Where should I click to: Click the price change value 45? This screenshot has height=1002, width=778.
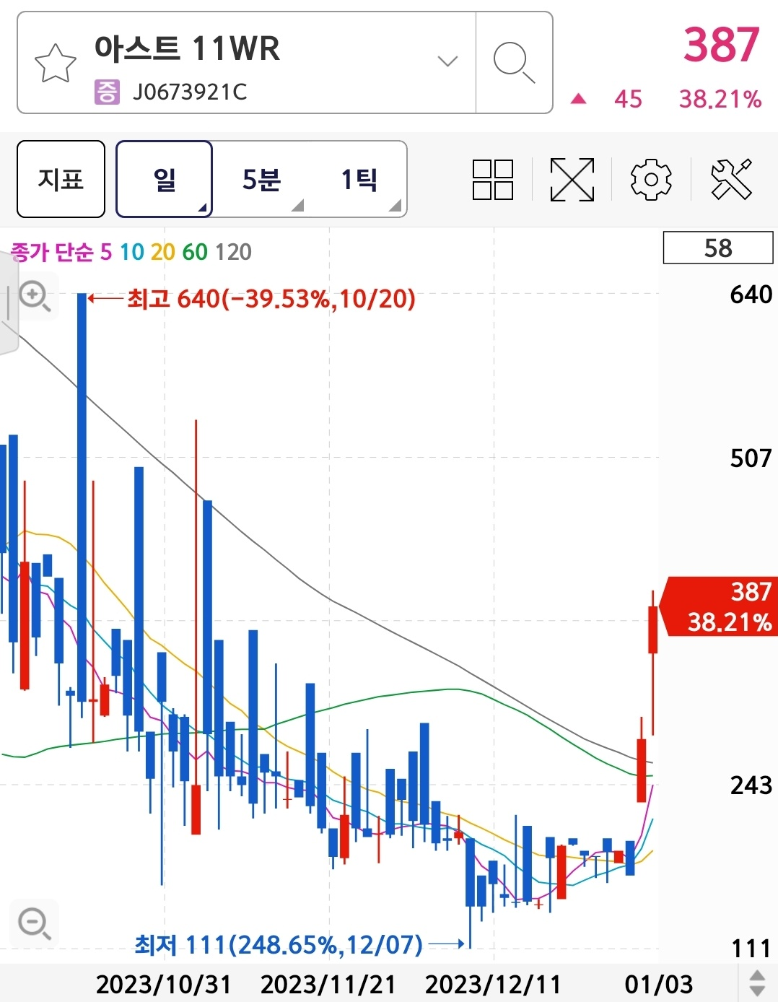click(628, 99)
